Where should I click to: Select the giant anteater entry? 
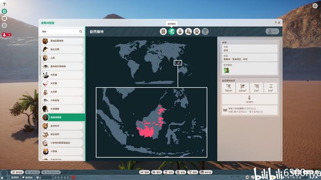click(62, 109)
